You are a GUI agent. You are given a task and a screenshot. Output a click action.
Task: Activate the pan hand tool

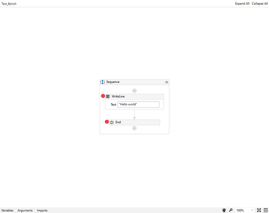click(x=224, y=210)
